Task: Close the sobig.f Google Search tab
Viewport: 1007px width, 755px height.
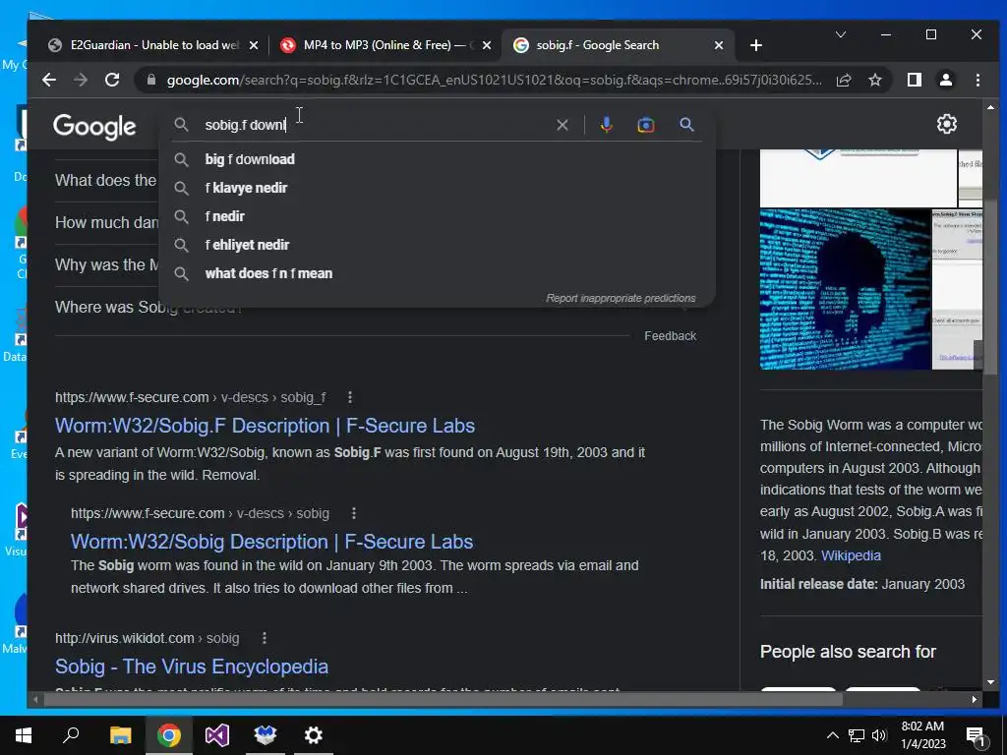Action: pyautogui.click(x=719, y=45)
